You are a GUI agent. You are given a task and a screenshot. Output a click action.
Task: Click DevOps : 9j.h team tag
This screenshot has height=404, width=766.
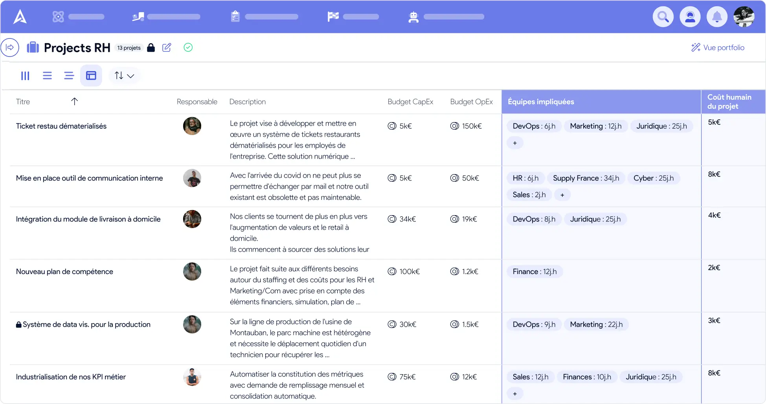pyautogui.click(x=534, y=324)
